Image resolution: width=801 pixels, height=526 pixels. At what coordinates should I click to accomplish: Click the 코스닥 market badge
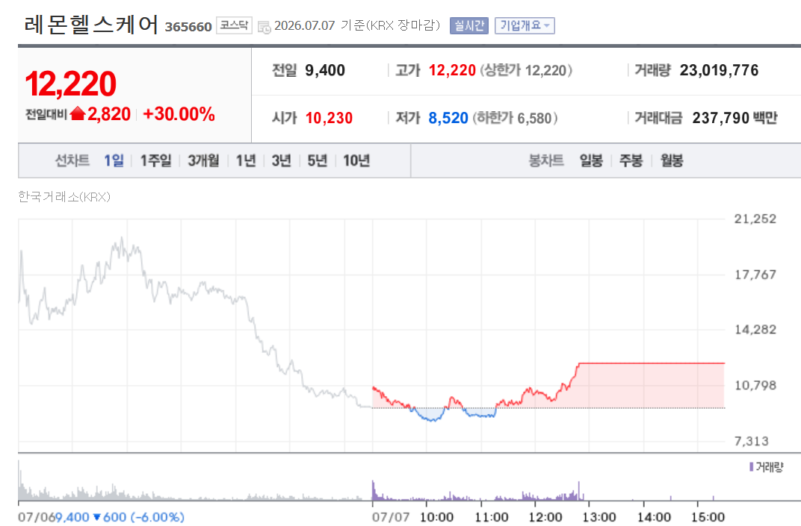click(234, 25)
